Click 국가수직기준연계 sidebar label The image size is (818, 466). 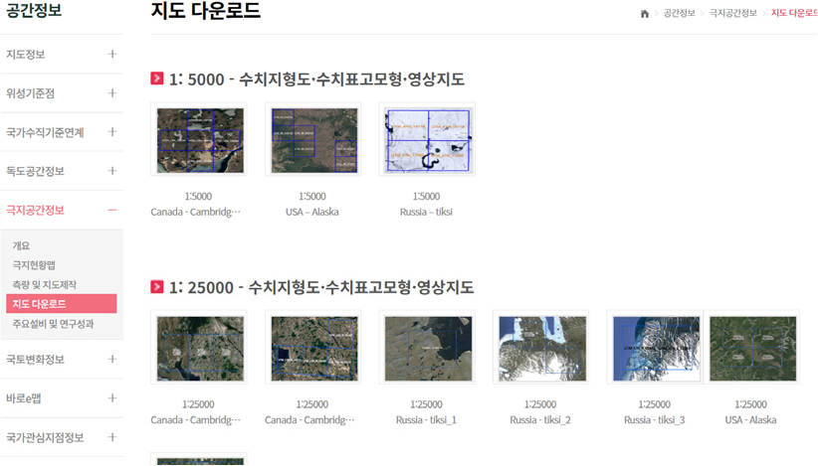click(x=45, y=132)
